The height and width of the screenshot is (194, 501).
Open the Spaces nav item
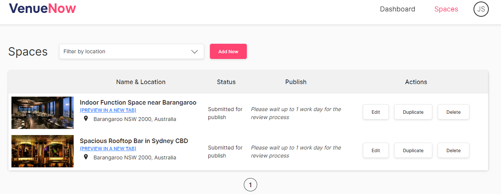click(446, 9)
